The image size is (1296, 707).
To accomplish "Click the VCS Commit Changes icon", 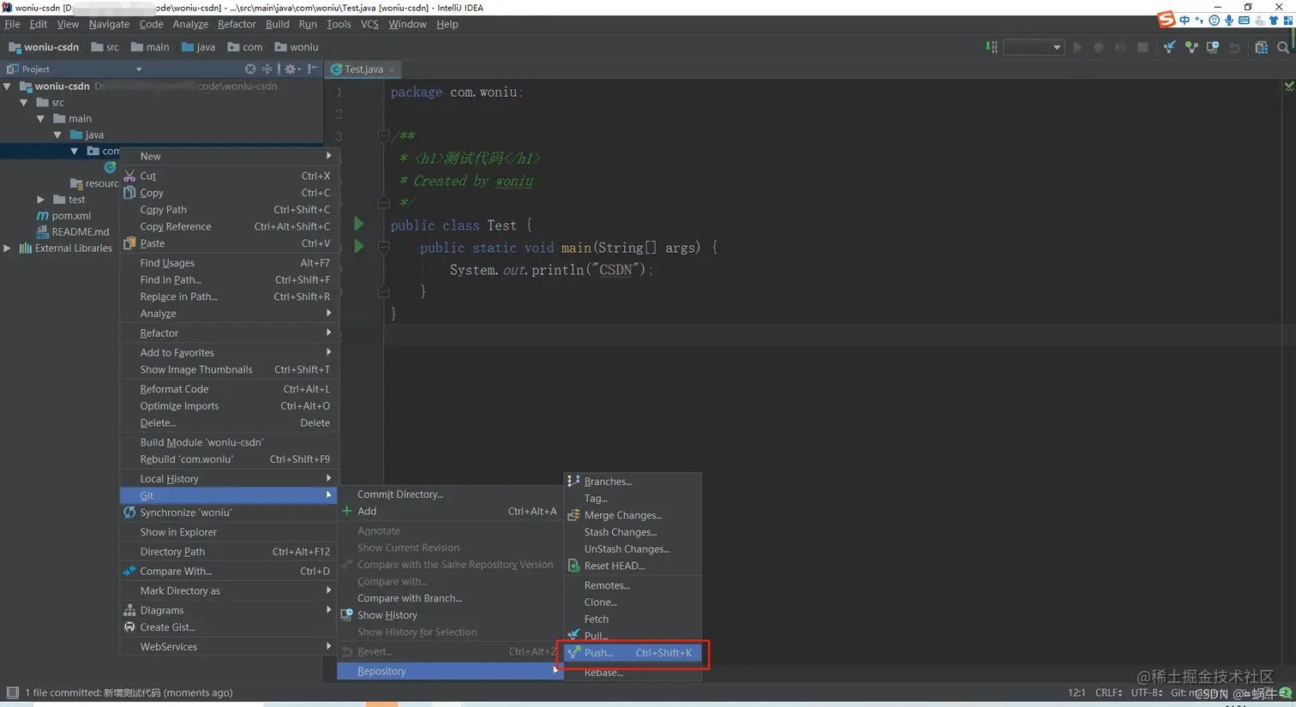I will (1191, 47).
